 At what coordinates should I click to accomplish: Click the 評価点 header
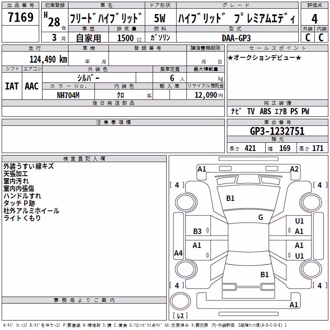pos(314,5)
